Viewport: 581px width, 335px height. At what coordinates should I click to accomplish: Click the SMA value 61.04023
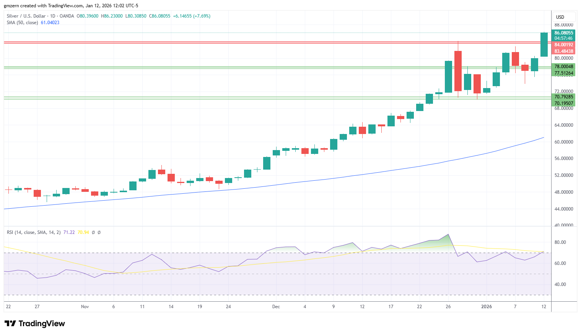coord(50,23)
